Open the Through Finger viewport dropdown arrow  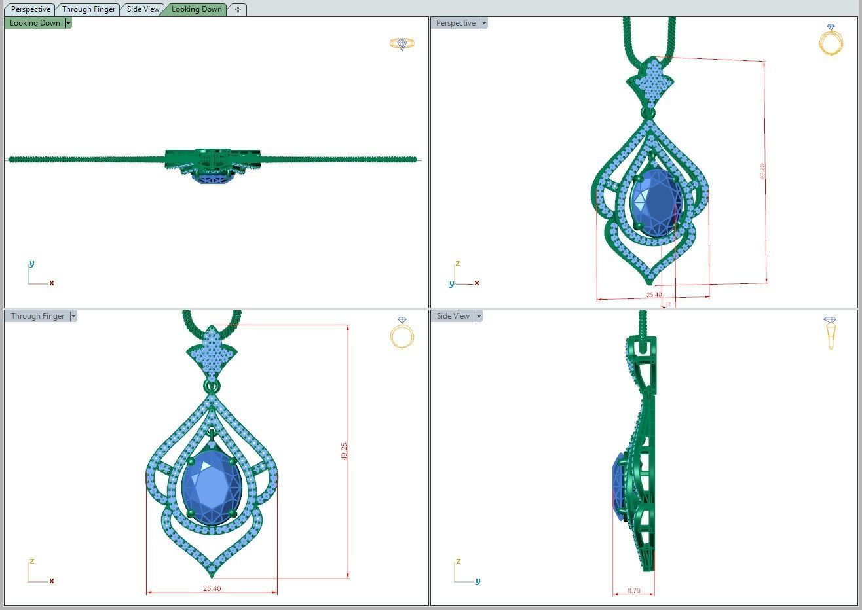click(73, 316)
